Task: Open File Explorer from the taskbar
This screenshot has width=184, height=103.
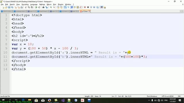Action: [x=30, y=100]
